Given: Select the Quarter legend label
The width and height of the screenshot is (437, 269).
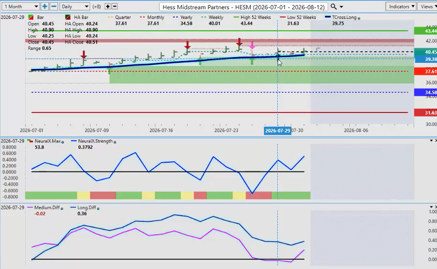Looking at the screenshot, I should (x=123, y=17).
